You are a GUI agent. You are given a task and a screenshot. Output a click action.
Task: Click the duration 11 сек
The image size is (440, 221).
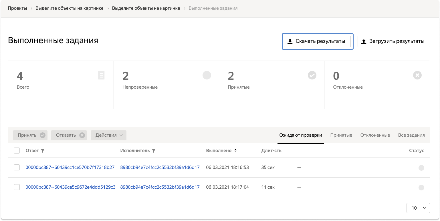(x=268, y=187)
